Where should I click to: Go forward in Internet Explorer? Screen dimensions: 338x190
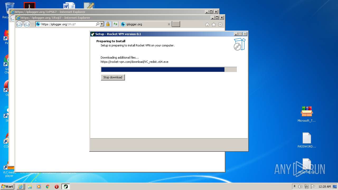(x=27, y=24)
